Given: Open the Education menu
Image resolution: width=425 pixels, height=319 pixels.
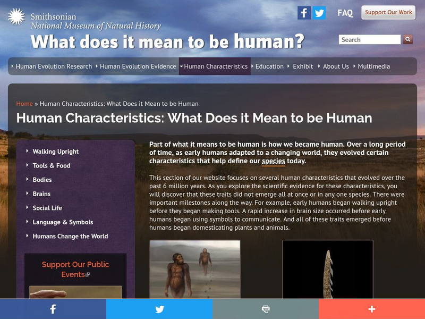Looking at the screenshot, I should [x=269, y=66].
